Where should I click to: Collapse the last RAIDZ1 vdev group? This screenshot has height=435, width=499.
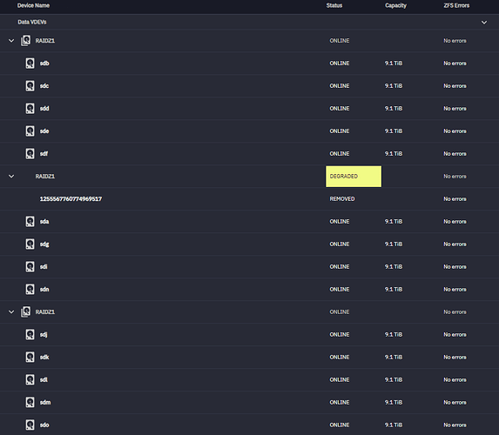click(11, 312)
